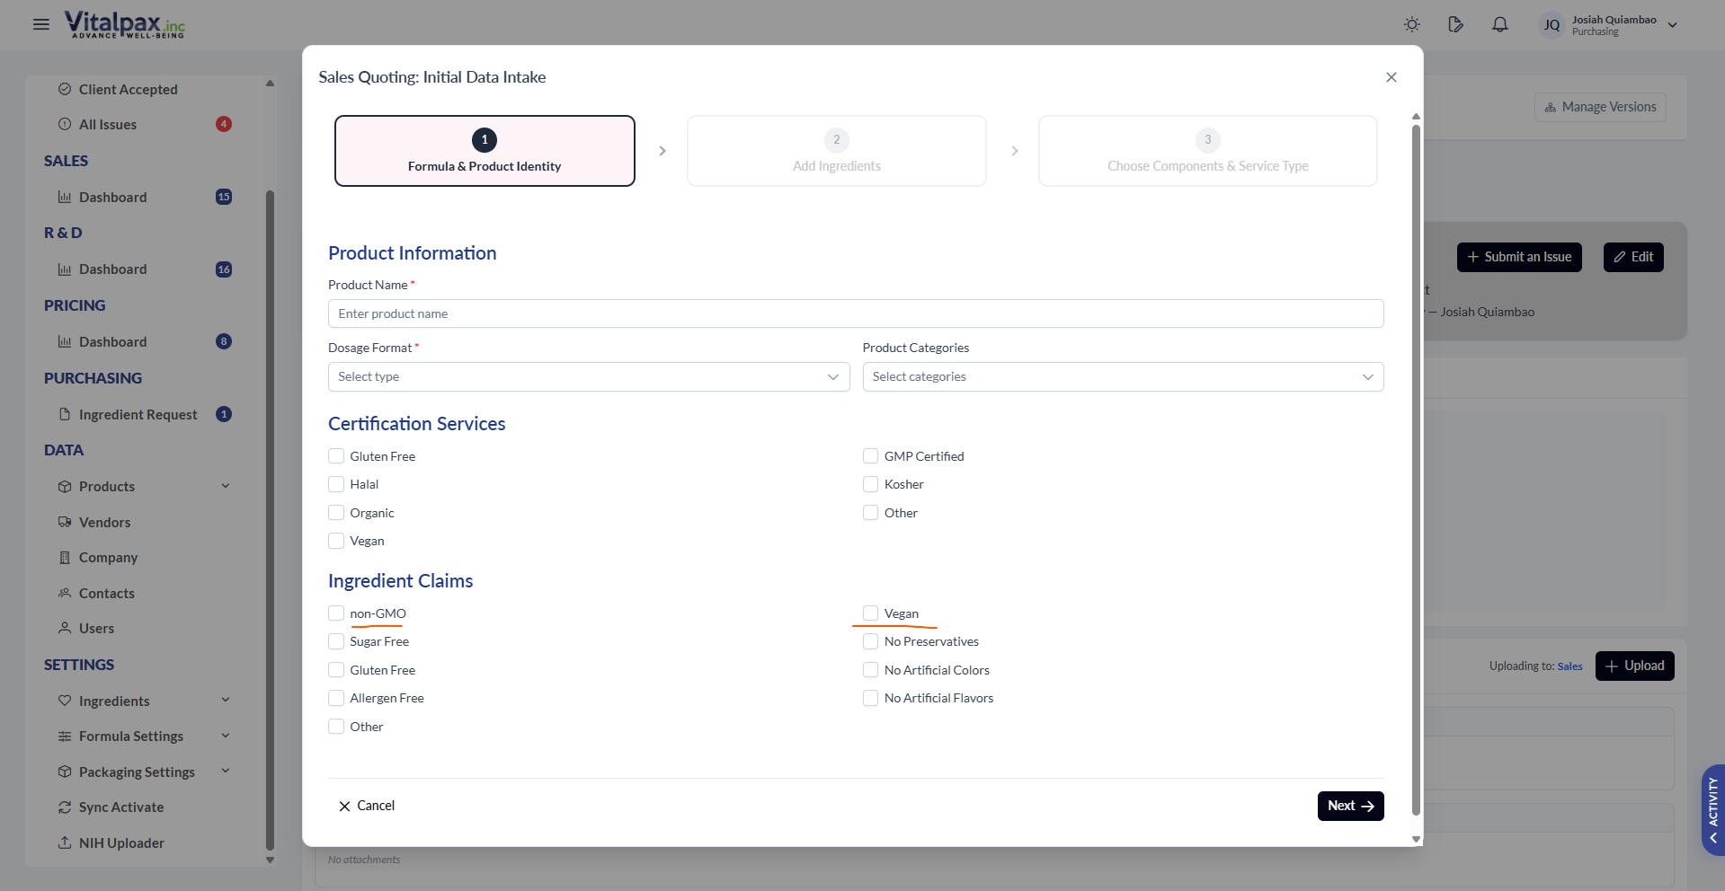Select the Choose Components & Service Type step
Image resolution: width=1725 pixels, height=891 pixels.
(x=1206, y=151)
